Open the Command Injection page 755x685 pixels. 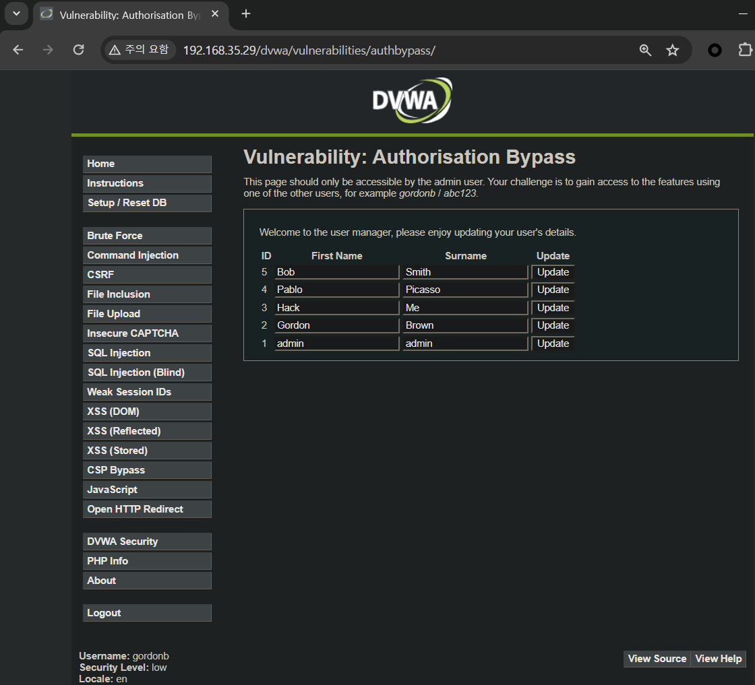coord(147,255)
